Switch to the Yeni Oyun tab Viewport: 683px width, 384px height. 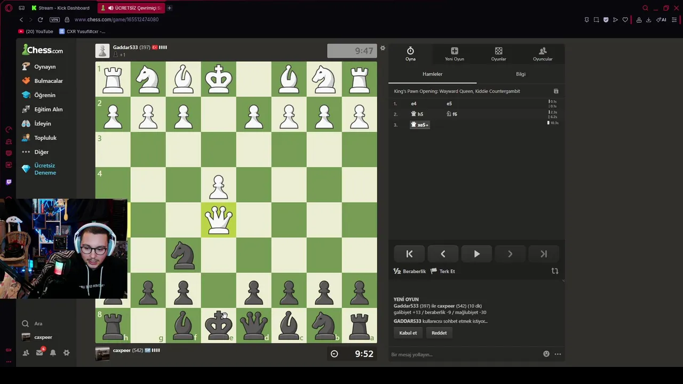point(455,54)
